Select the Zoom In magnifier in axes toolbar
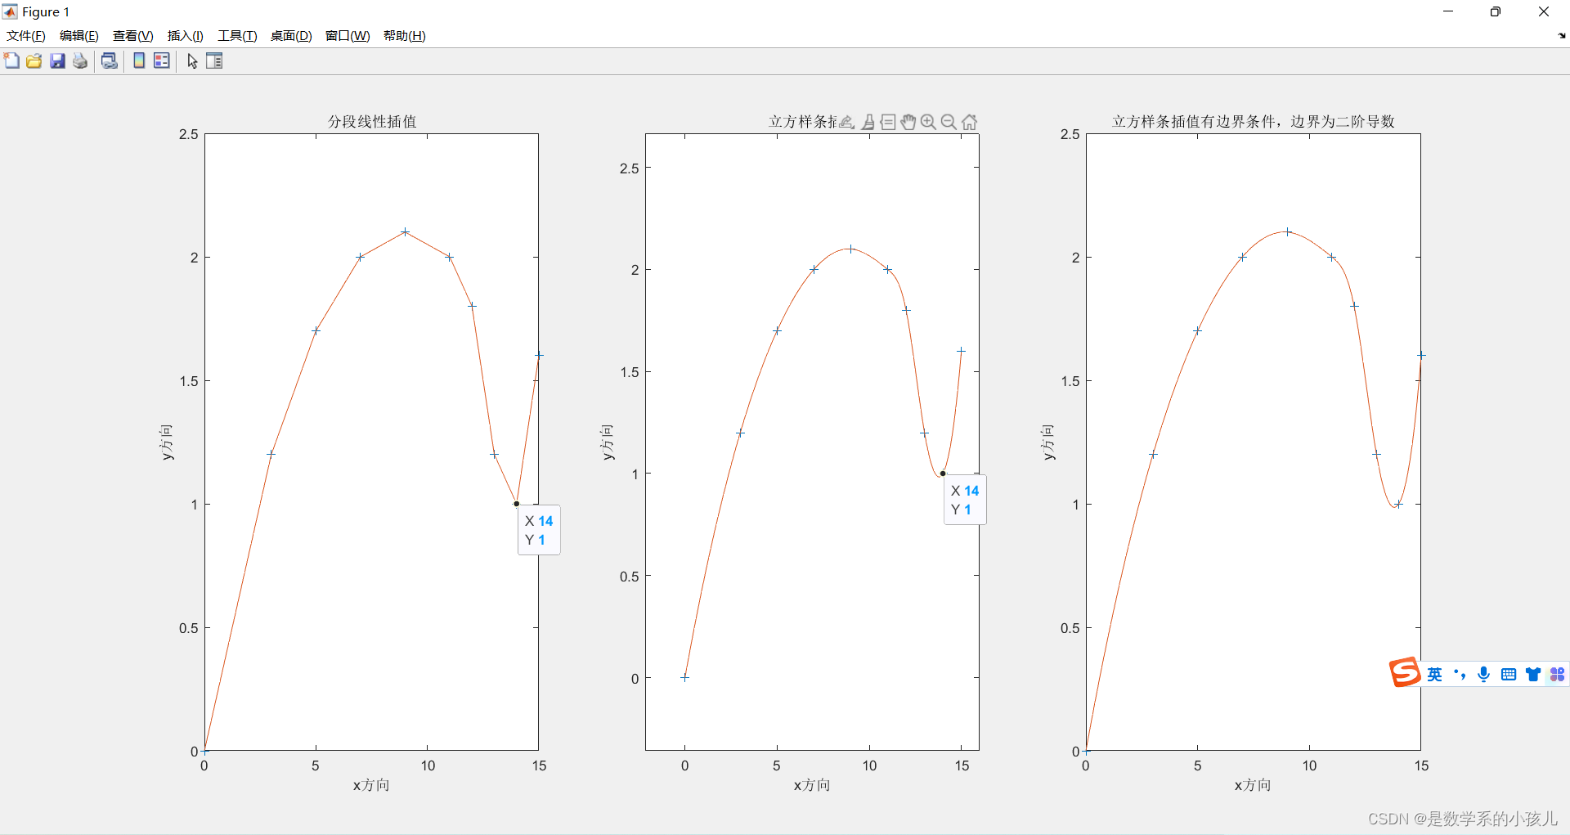 pos(928,122)
